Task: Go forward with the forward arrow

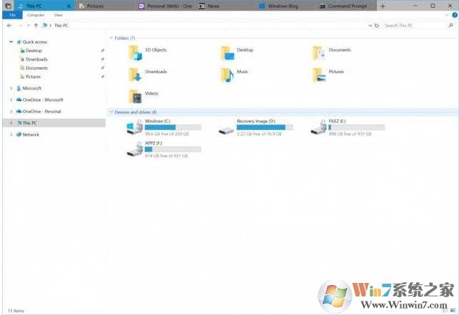Action: (20, 26)
